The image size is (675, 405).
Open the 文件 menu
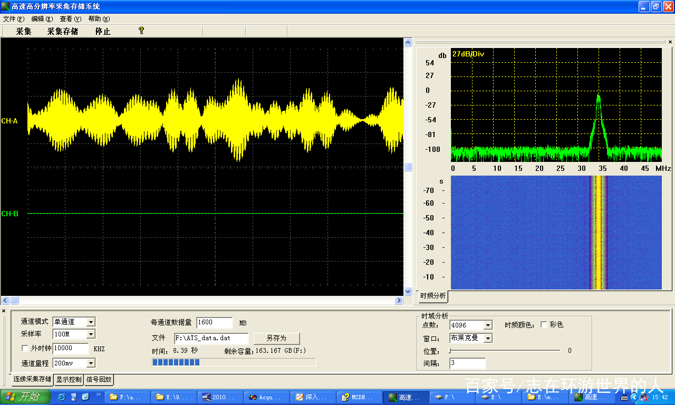[14, 18]
